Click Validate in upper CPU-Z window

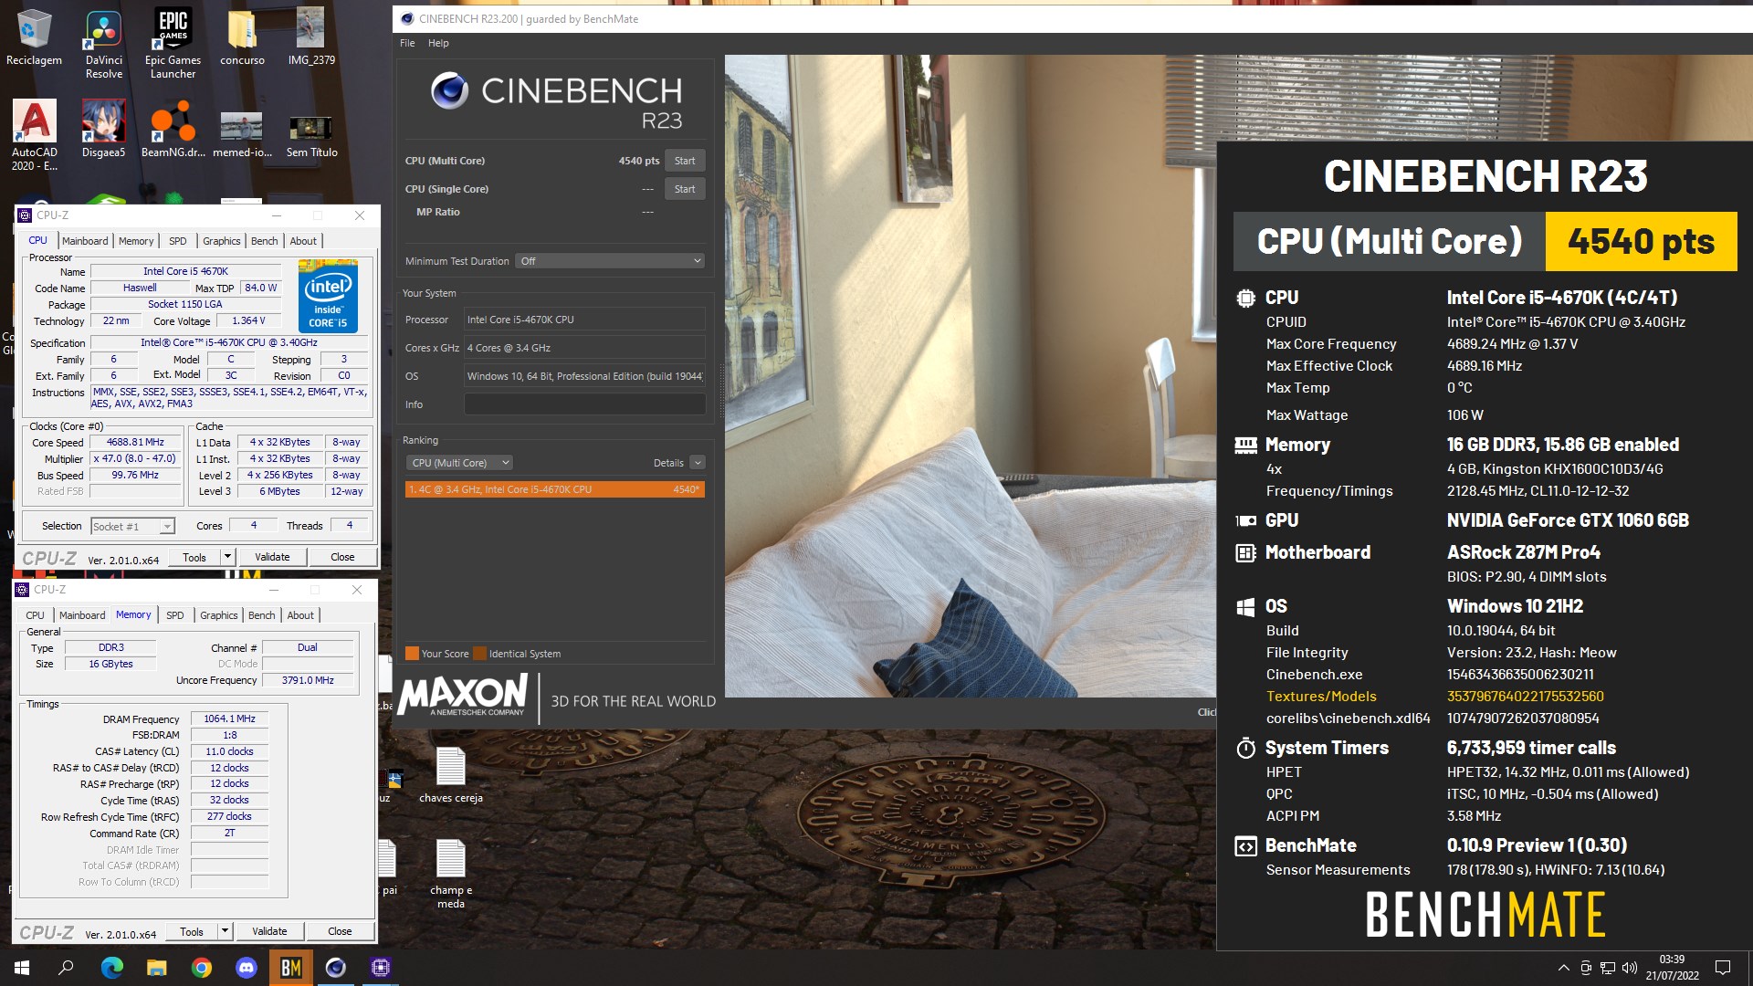[x=272, y=557]
